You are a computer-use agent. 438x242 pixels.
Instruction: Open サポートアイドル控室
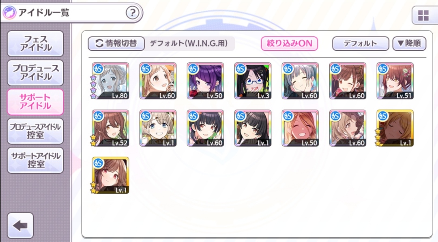click(x=35, y=160)
